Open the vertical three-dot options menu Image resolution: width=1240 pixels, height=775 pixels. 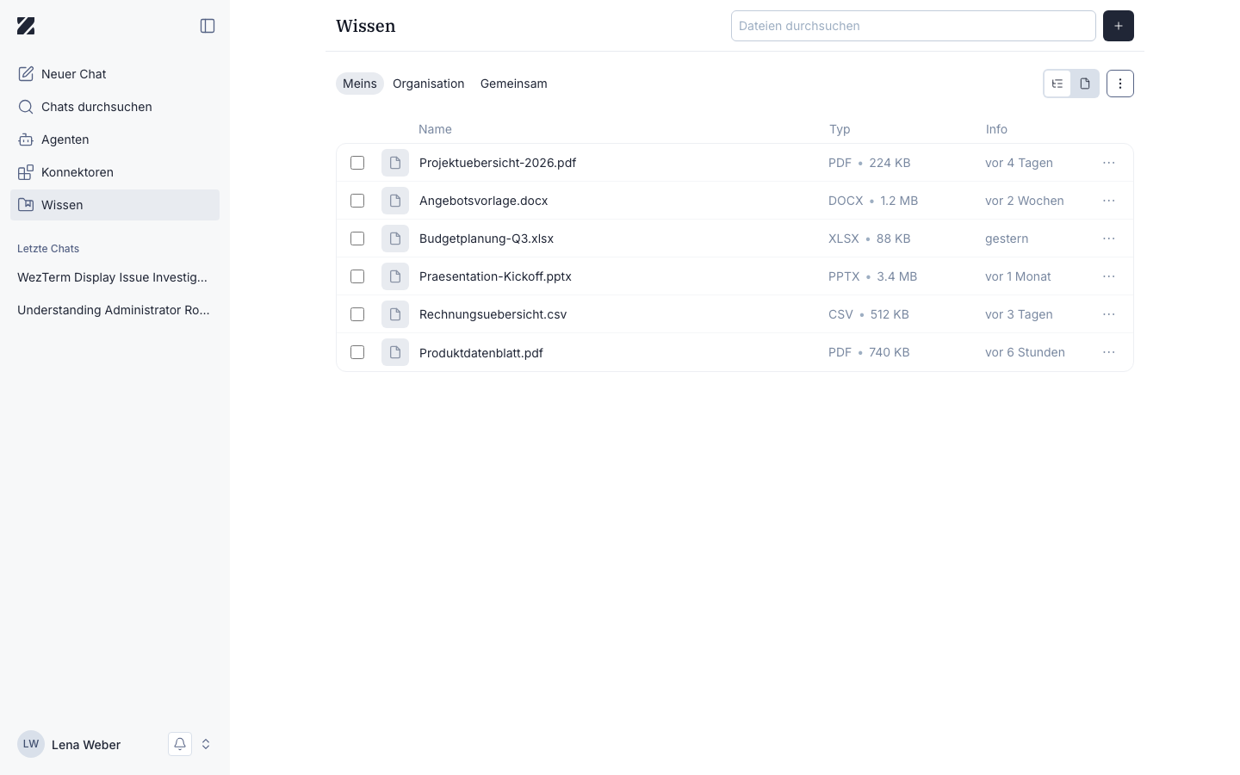(x=1120, y=84)
